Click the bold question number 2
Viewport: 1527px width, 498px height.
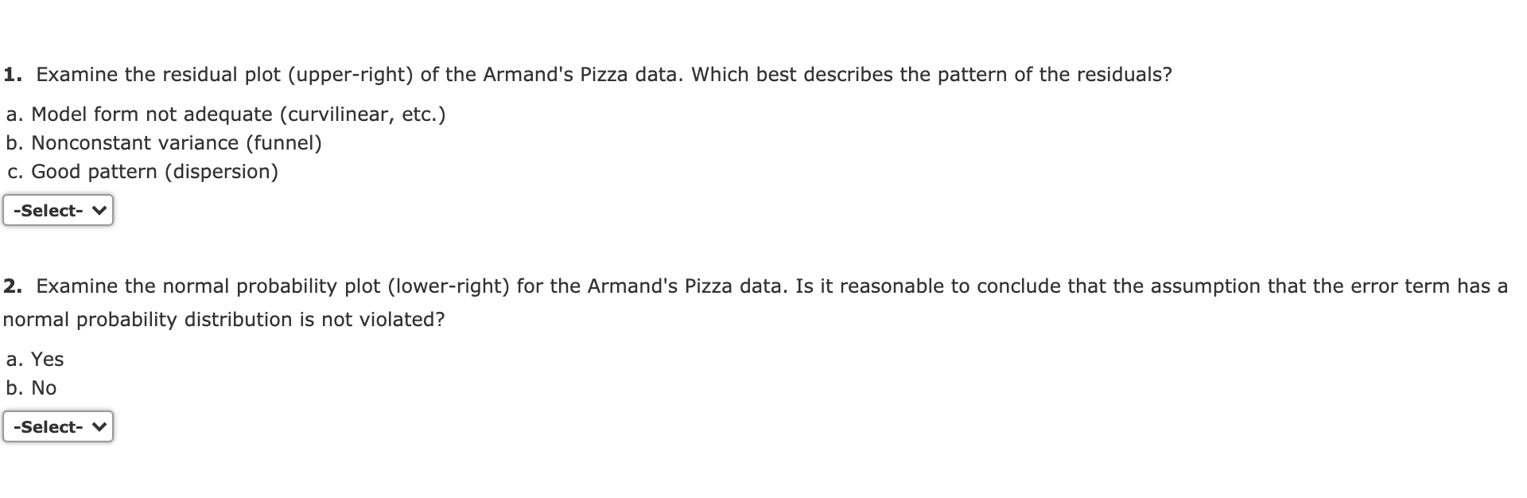coord(12,285)
